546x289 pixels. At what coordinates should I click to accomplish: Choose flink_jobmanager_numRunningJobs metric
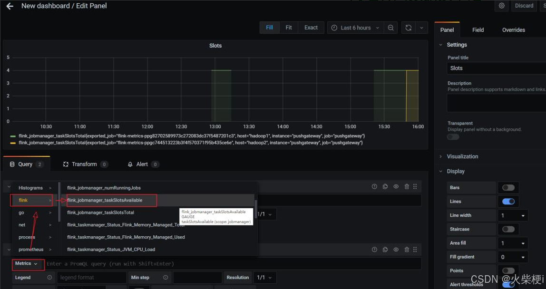pos(104,188)
